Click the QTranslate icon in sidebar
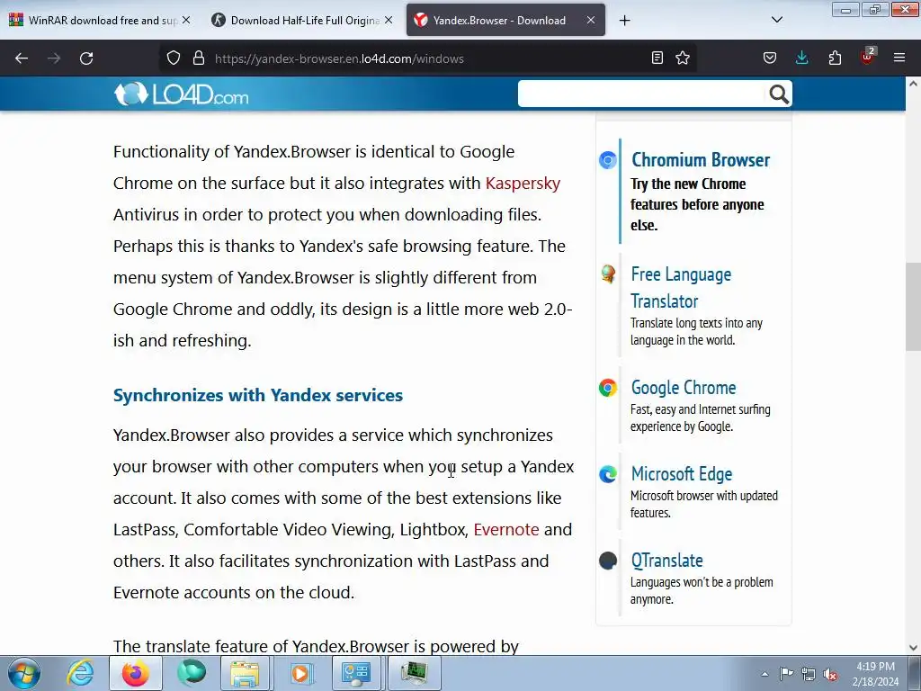921x691 pixels. point(607,561)
